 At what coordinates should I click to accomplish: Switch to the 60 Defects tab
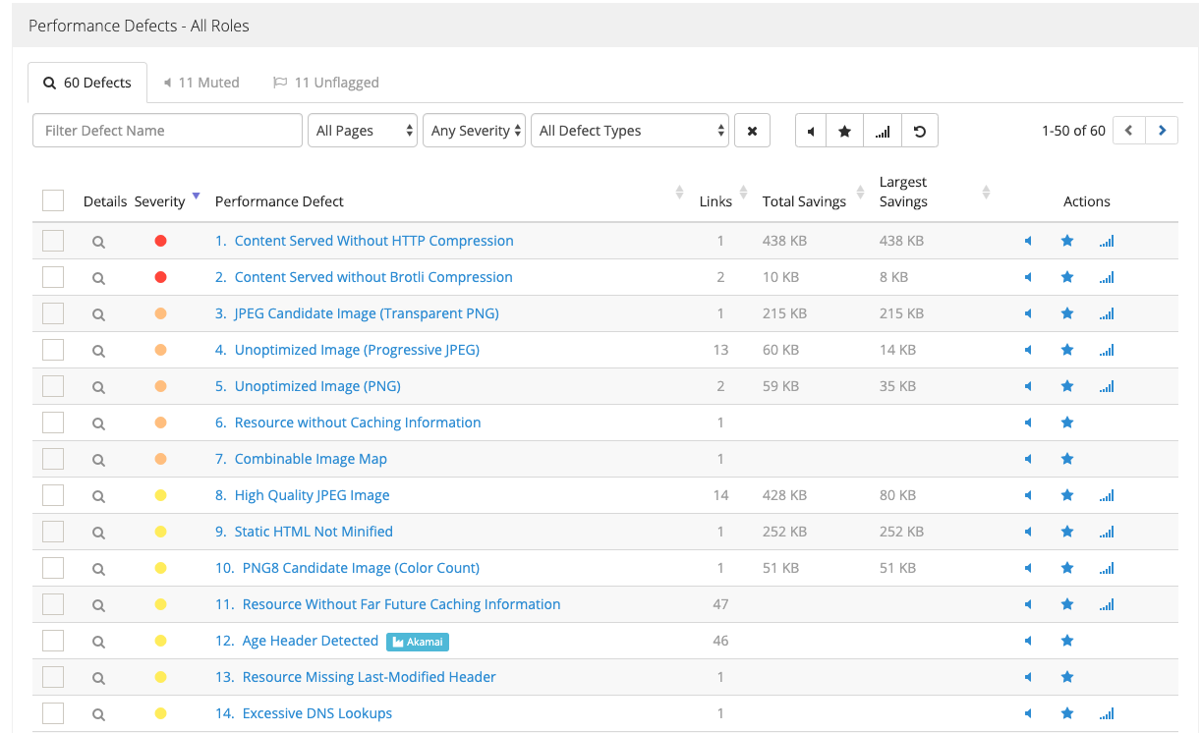pyautogui.click(x=87, y=83)
